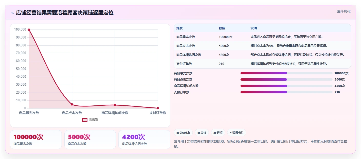361x159 pixels.
Task: Click the 4200次 table value
Action: [224, 55]
